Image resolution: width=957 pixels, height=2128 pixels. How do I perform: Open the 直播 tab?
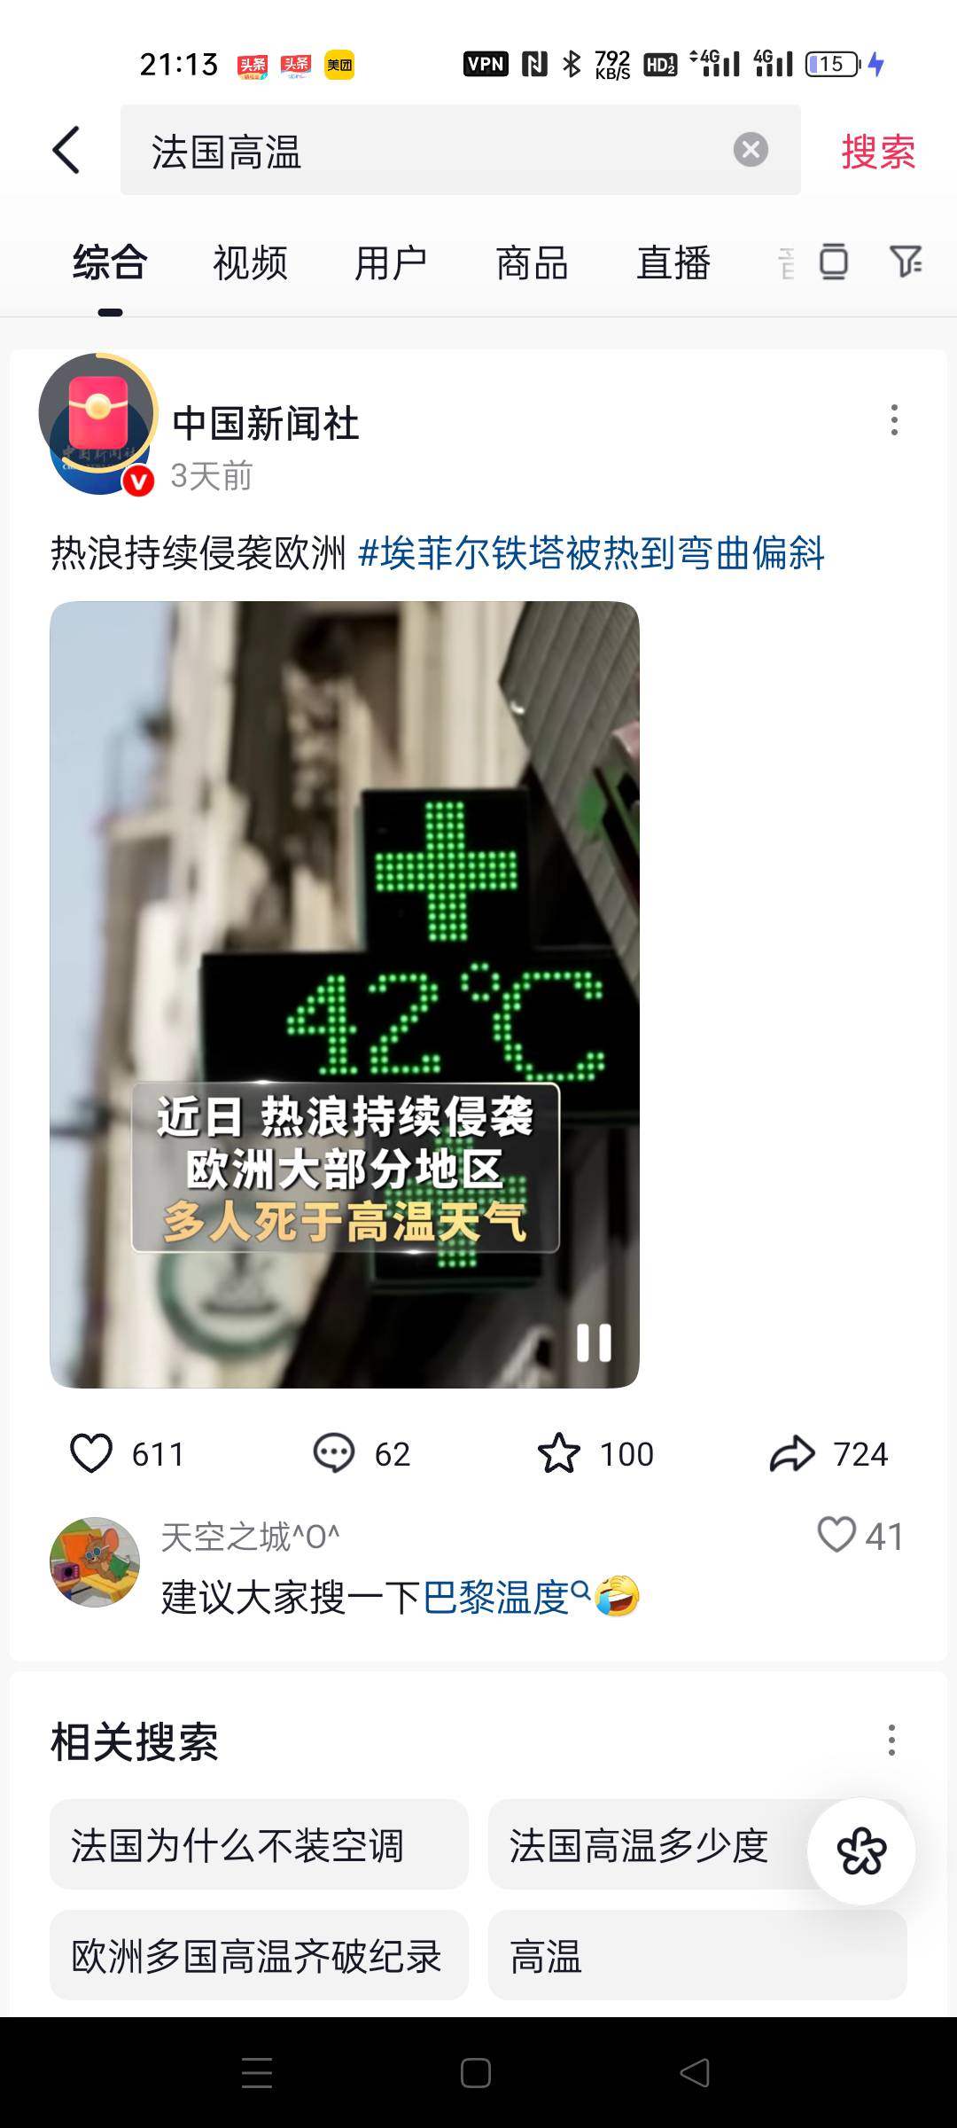coord(673,263)
